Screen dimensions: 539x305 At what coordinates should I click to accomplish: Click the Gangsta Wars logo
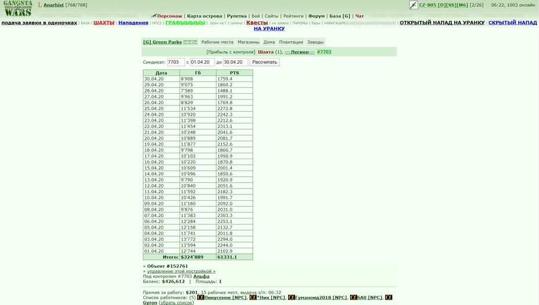point(18,8)
